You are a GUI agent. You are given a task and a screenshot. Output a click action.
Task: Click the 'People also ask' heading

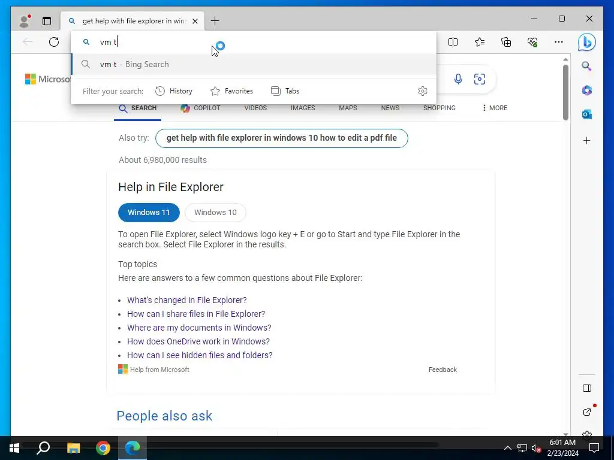coord(164,416)
